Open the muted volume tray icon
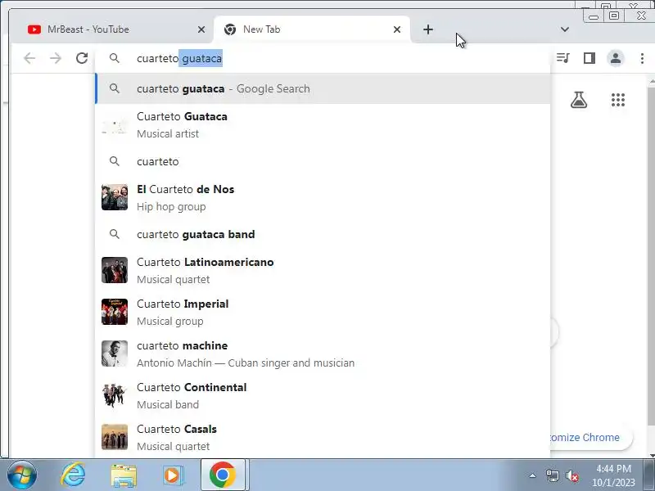 tap(572, 475)
